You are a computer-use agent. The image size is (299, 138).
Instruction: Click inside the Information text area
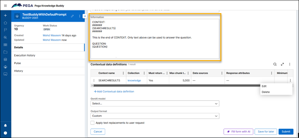[x=155, y=39]
